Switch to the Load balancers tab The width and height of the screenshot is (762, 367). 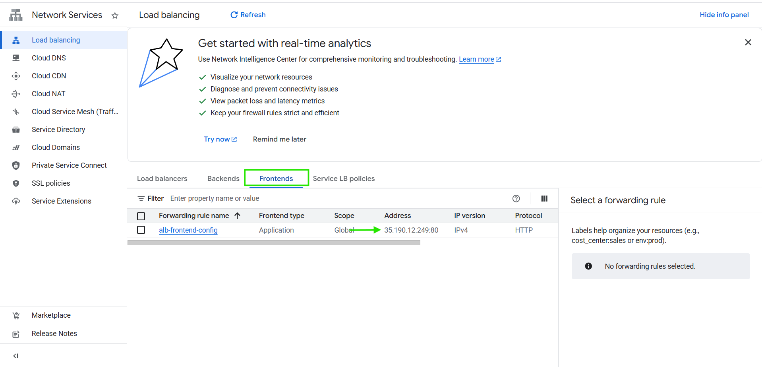pyautogui.click(x=162, y=179)
